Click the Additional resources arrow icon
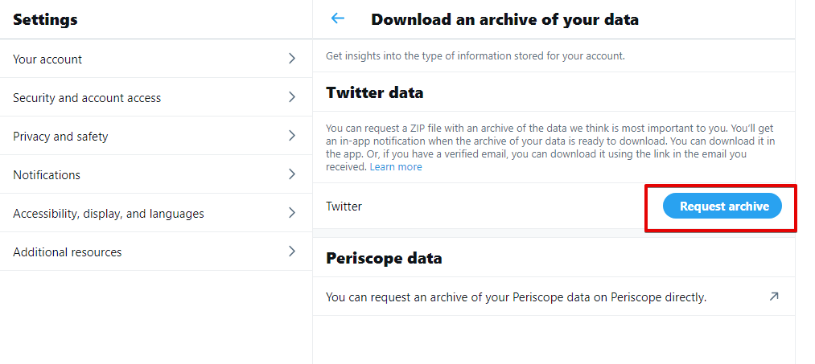Viewport: 815px width, 364px height. (292, 252)
